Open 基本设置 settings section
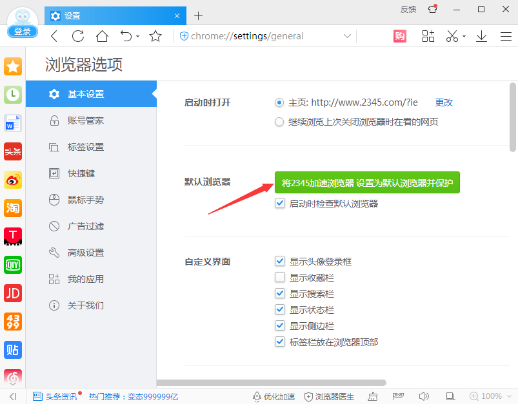 pos(91,93)
